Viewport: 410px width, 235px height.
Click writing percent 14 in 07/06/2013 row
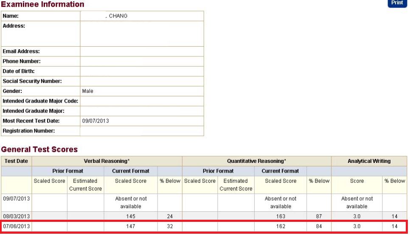pos(395,227)
